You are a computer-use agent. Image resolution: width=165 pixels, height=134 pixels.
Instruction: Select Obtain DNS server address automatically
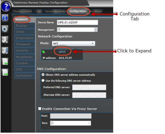[43, 75]
